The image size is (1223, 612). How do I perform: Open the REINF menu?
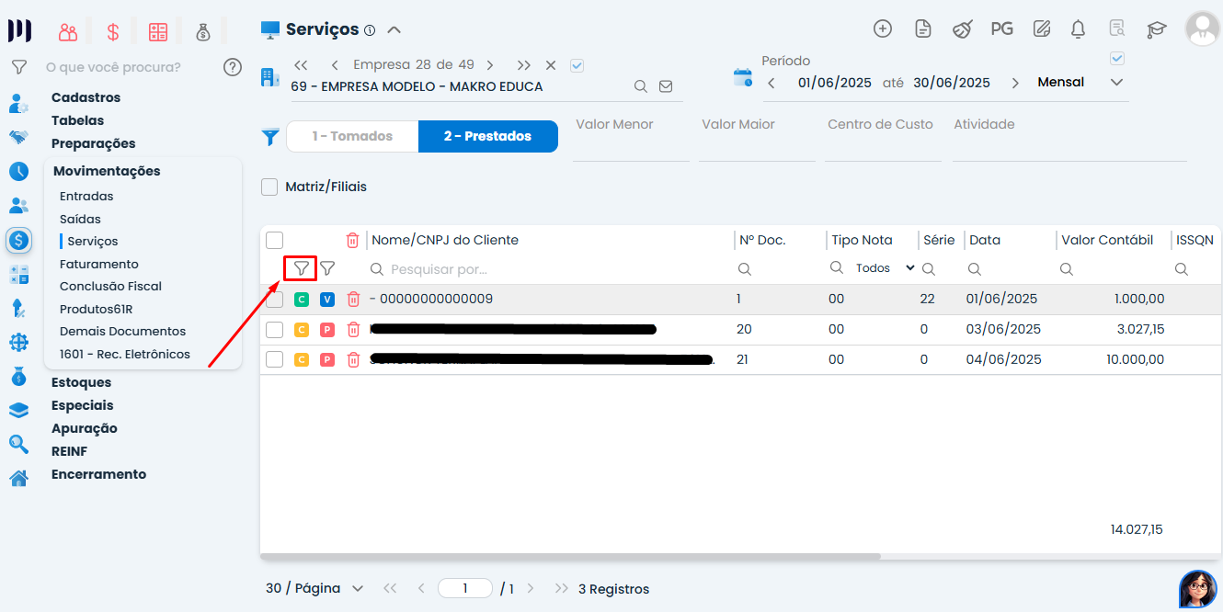point(69,451)
